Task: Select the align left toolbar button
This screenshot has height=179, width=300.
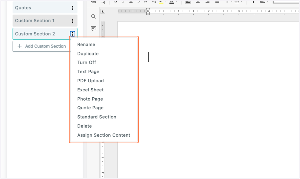Action: (x=188, y=2)
